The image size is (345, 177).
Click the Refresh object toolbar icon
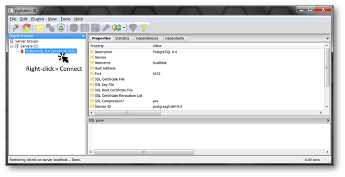tap(26, 28)
